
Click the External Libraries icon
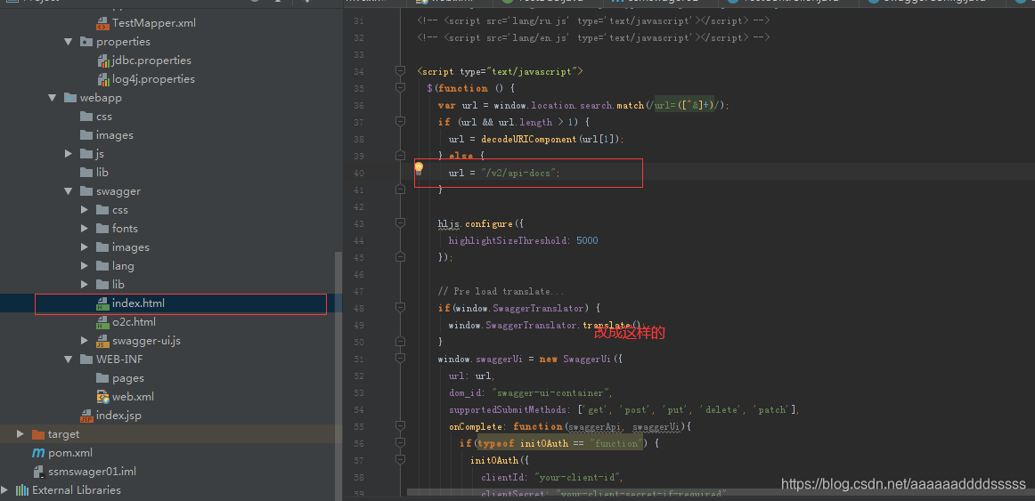21,490
